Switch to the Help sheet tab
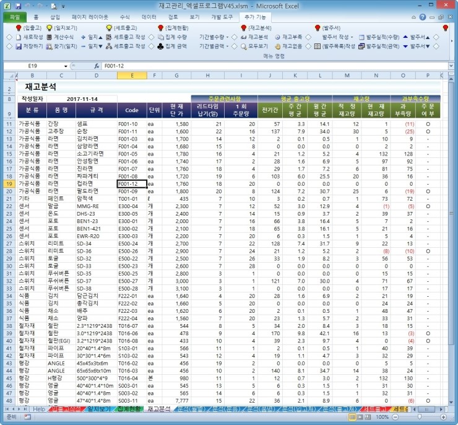 click(39, 409)
